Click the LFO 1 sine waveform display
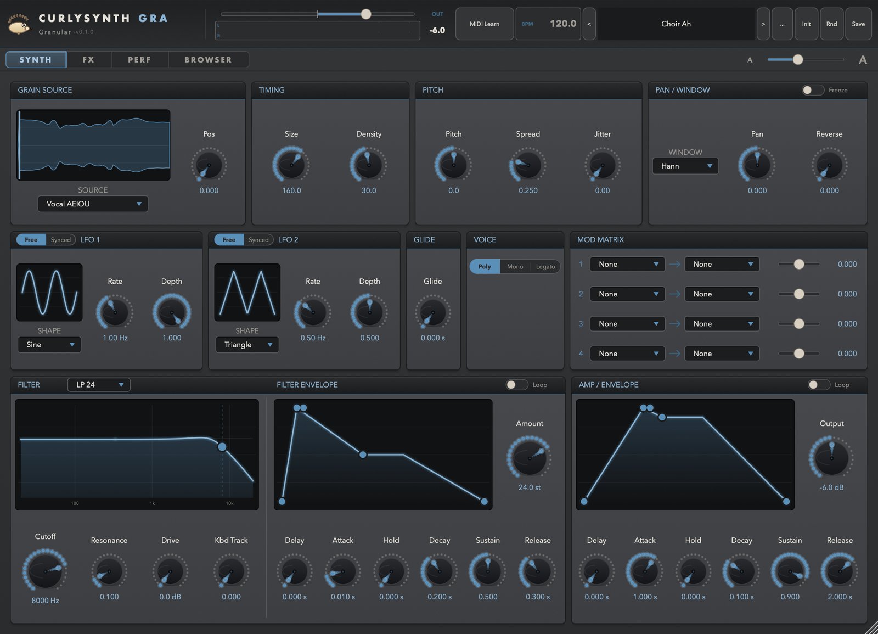This screenshot has width=878, height=634. 49,292
